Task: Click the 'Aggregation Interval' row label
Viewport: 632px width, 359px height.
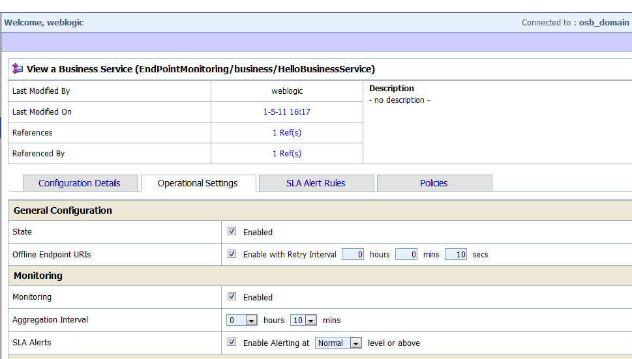Action: [x=50, y=320]
